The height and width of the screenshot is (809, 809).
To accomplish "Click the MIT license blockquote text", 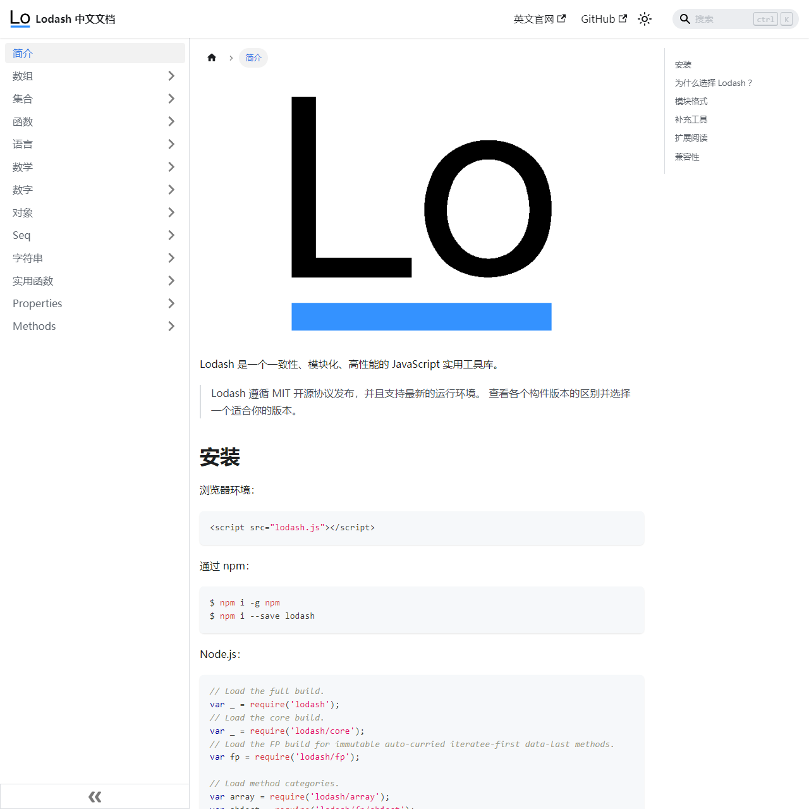I will (x=421, y=402).
